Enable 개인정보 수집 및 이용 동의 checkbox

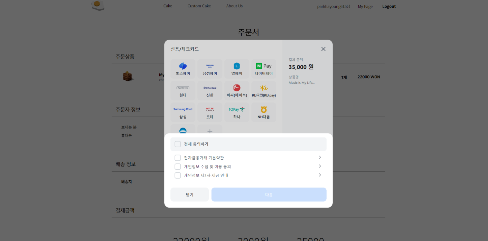point(178,167)
